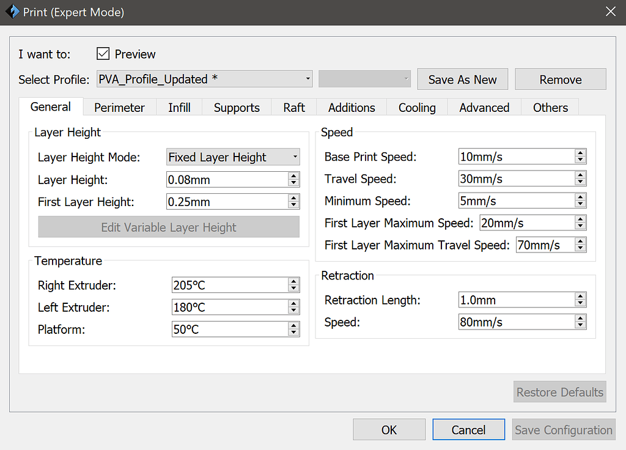Increase Layer Height using its up arrow
This screenshot has width=626, height=450.
(294, 176)
